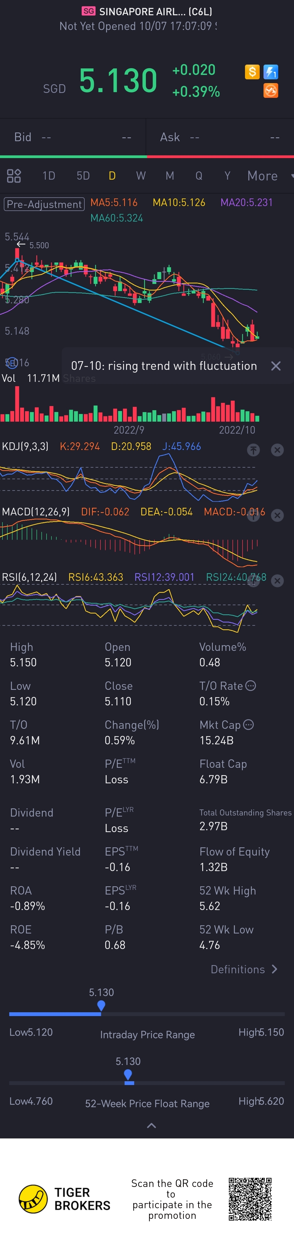Tap the MA60:5.324 label
294x1260 pixels.
[x=117, y=218]
